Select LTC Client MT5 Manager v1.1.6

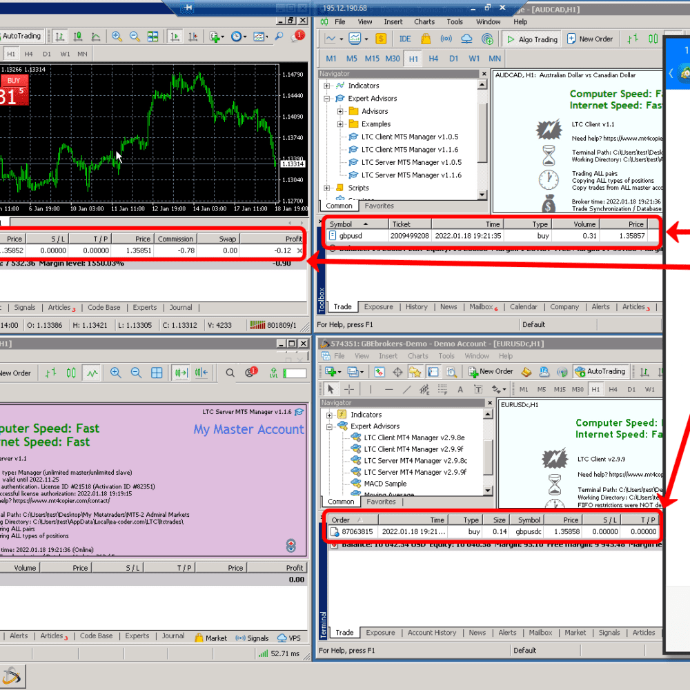point(410,150)
